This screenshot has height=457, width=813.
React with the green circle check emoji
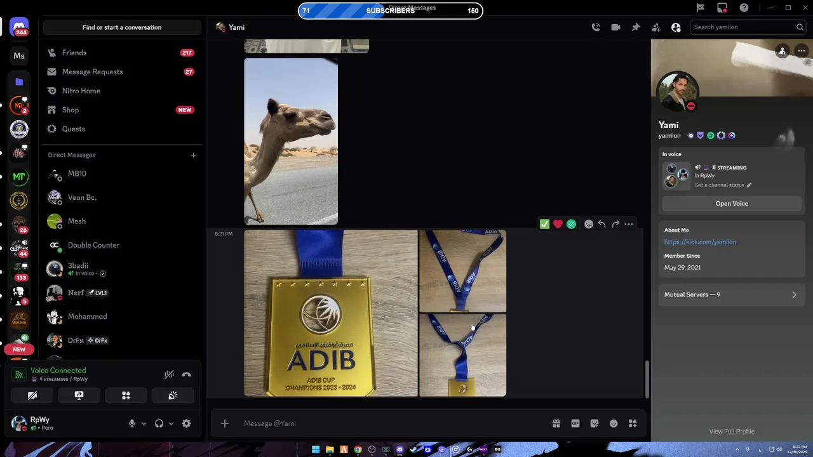pyautogui.click(x=571, y=224)
